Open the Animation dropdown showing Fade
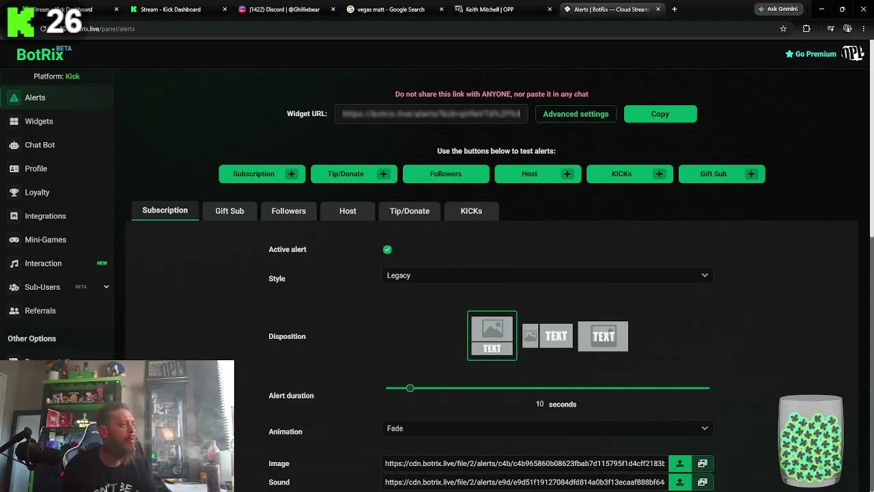 tap(548, 428)
